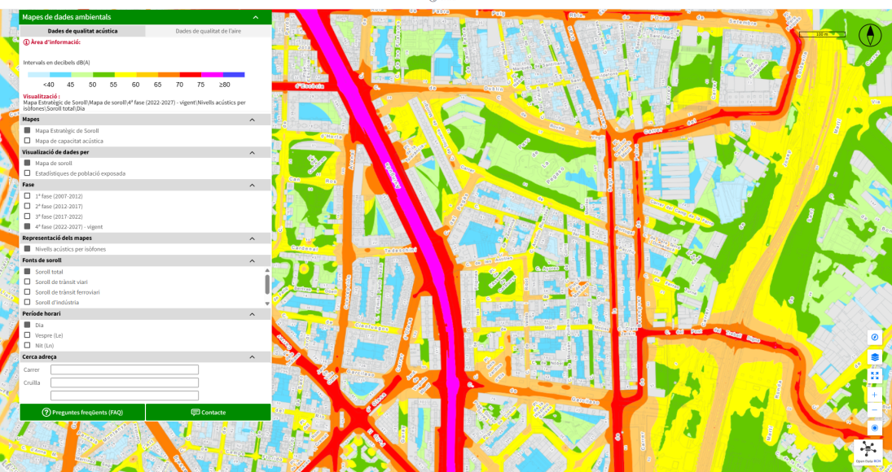This screenshot has width=892, height=472.
Task: Select Dades de qualitat acústica tab
Action: [x=82, y=31]
